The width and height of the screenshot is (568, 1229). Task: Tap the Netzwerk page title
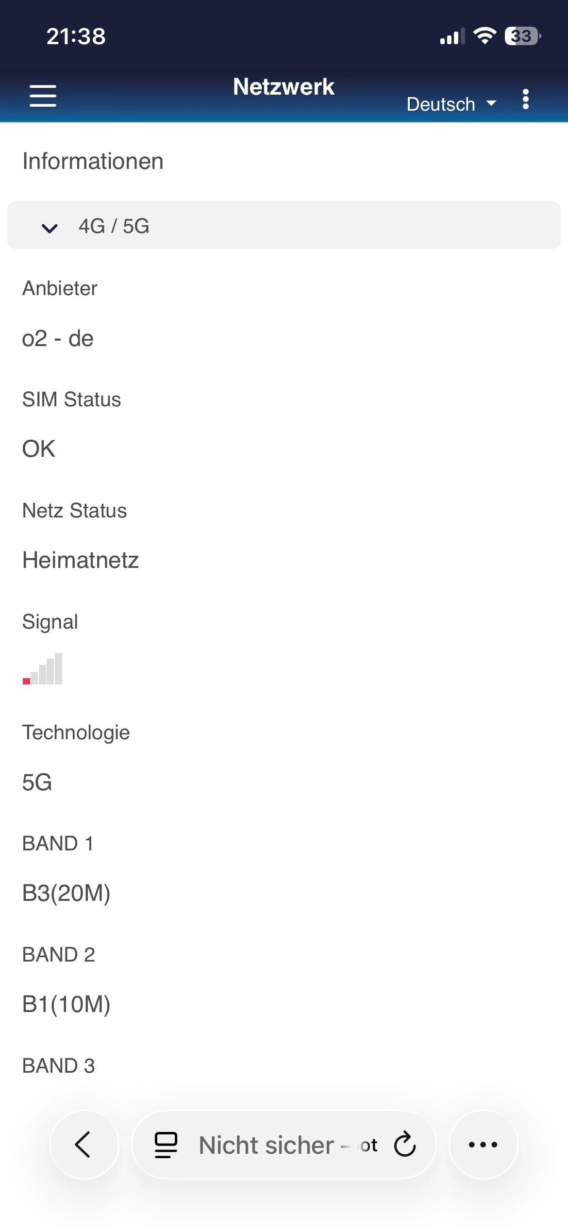[284, 87]
